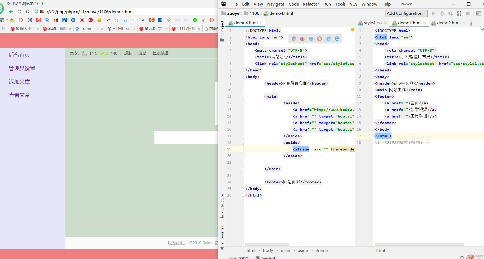Screen dimensions: 484x259
Task: Close the style4.css editor tab
Action: 385,23
